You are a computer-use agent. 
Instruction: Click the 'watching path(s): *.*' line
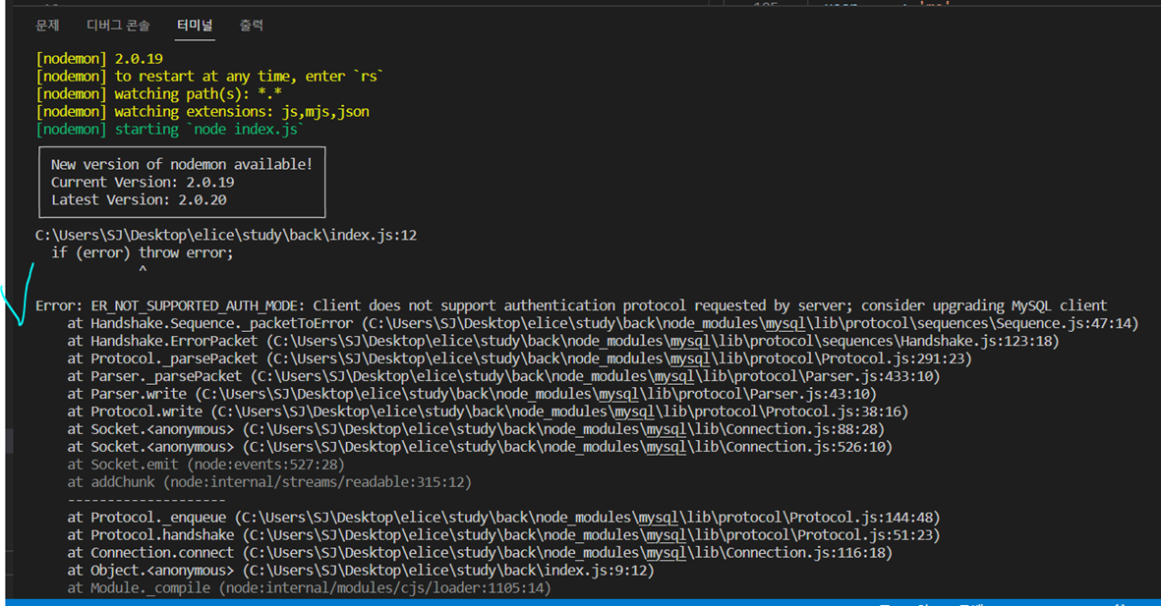tap(158, 94)
